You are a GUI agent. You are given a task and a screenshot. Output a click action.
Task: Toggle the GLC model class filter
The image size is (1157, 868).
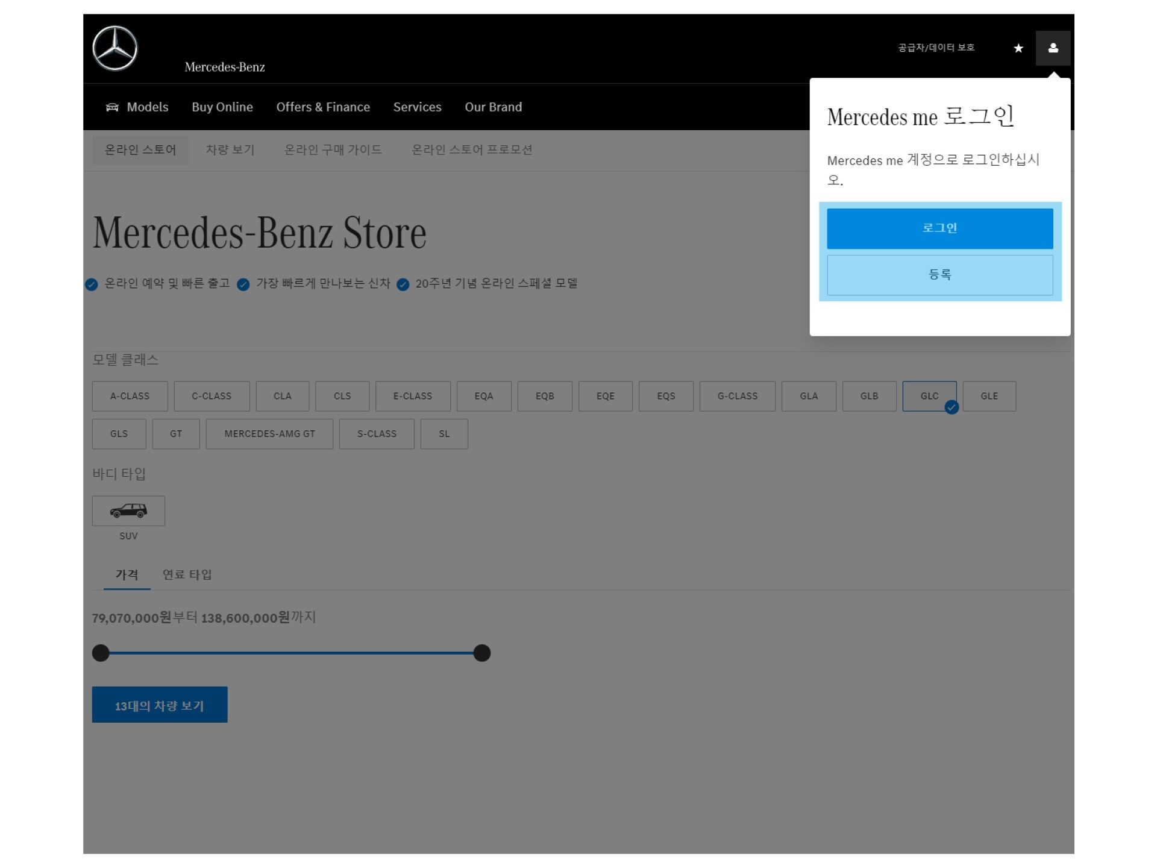click(x=928, y=396)
